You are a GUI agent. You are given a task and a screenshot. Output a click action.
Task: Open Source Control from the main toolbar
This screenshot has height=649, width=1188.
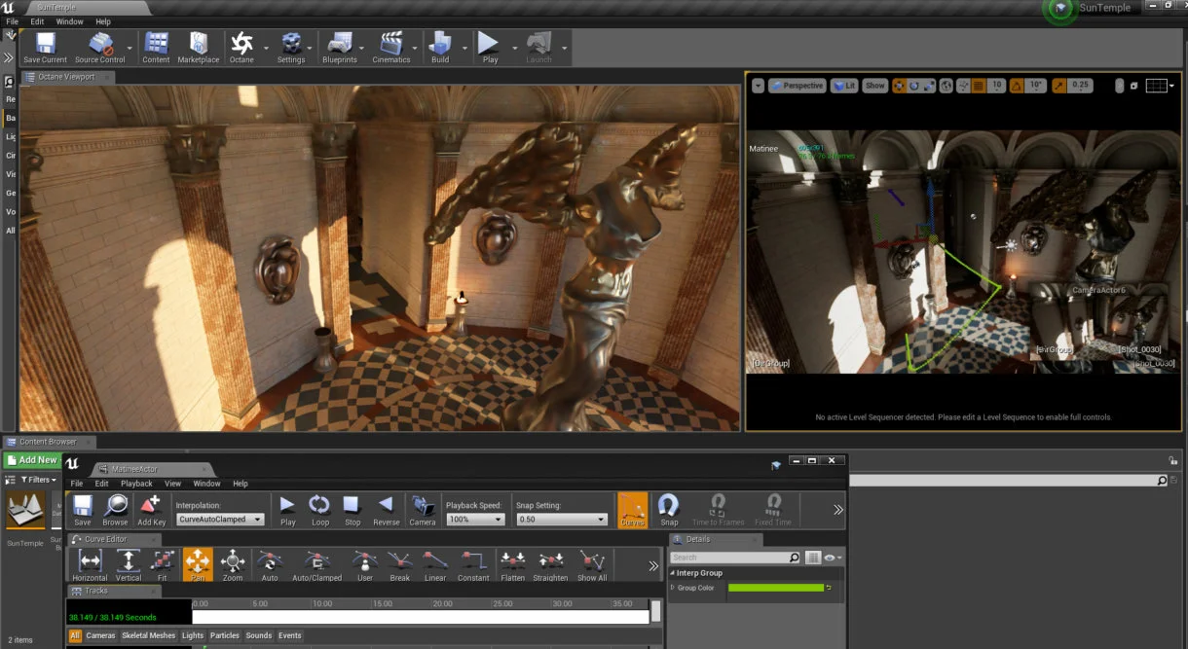100,48
